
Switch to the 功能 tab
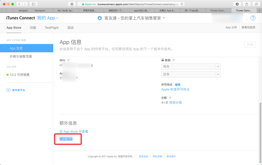coord(33,28)
